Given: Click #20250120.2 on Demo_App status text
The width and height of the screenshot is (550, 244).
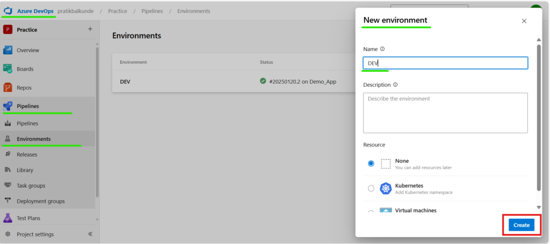Looking at the screenshot, I should (303, 82).
